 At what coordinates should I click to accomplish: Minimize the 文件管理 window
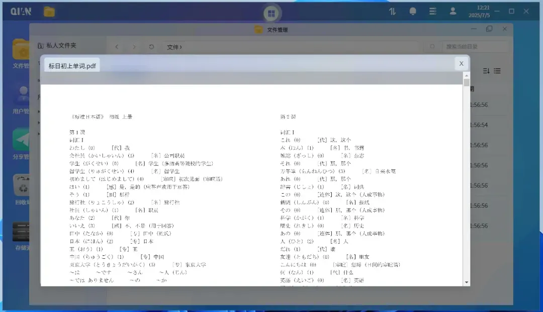(474, 29)
